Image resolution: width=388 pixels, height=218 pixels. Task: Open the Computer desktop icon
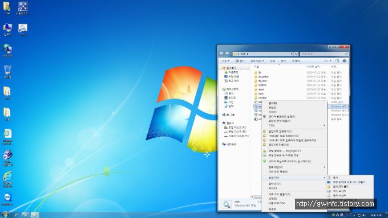tap(7, 30)
